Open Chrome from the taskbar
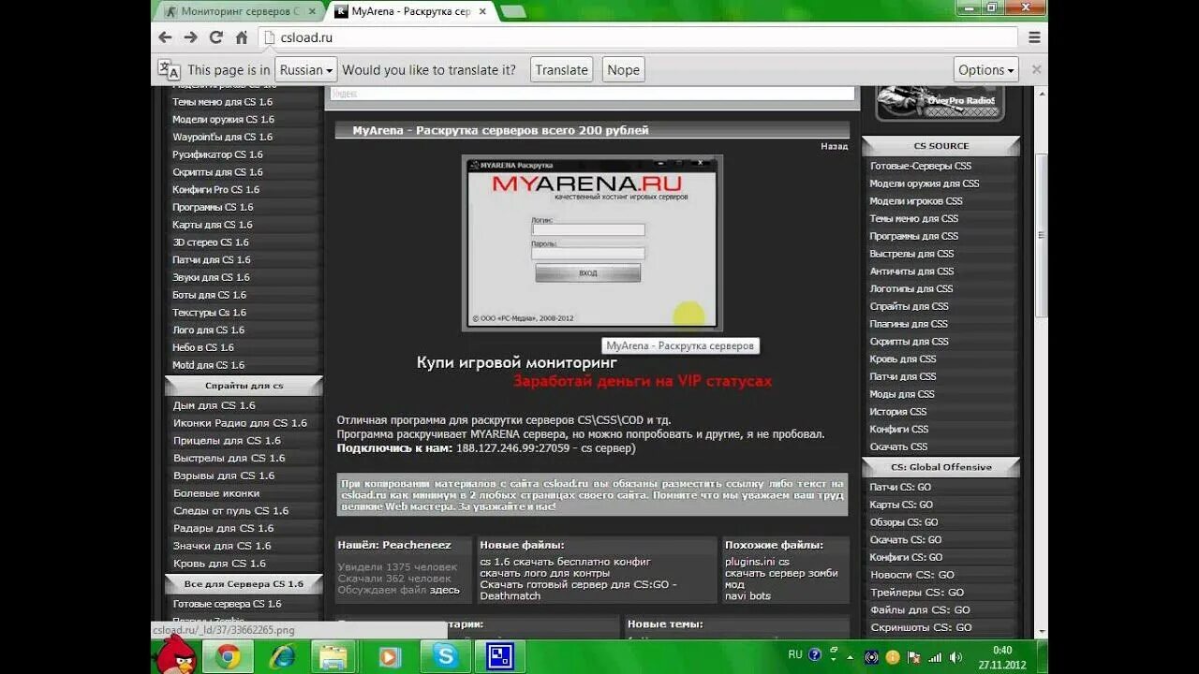Image resolution: width=1199 pixels, height=674 pixels. [x=228, y=657]
